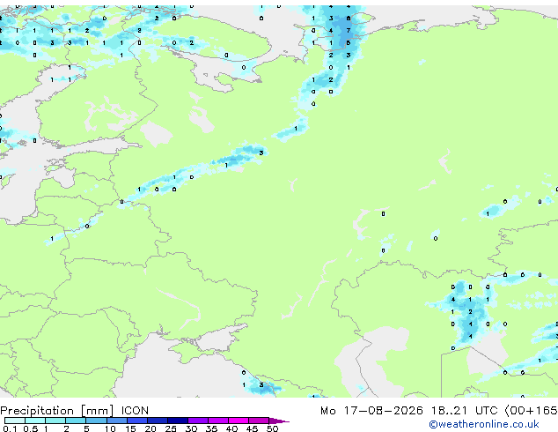
Task: Click the 50 legend scale number
Action: 272,428
